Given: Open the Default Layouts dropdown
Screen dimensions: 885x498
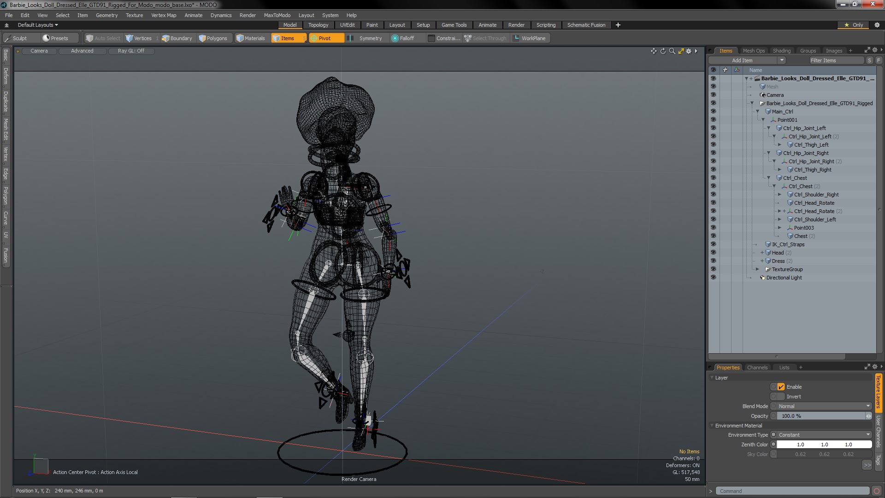Looking at the screenshot, I should [x=38, y=25].
